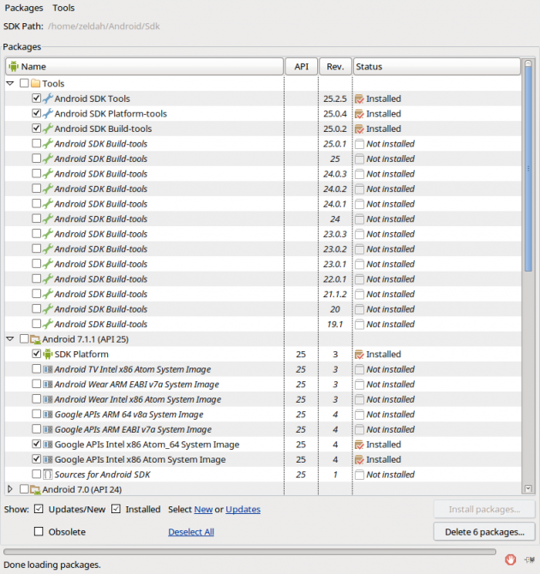Click the blue wrench icon for Android SDK Tools
The image size is (540, 574).
pyautogui.click(x=48, y=99)
